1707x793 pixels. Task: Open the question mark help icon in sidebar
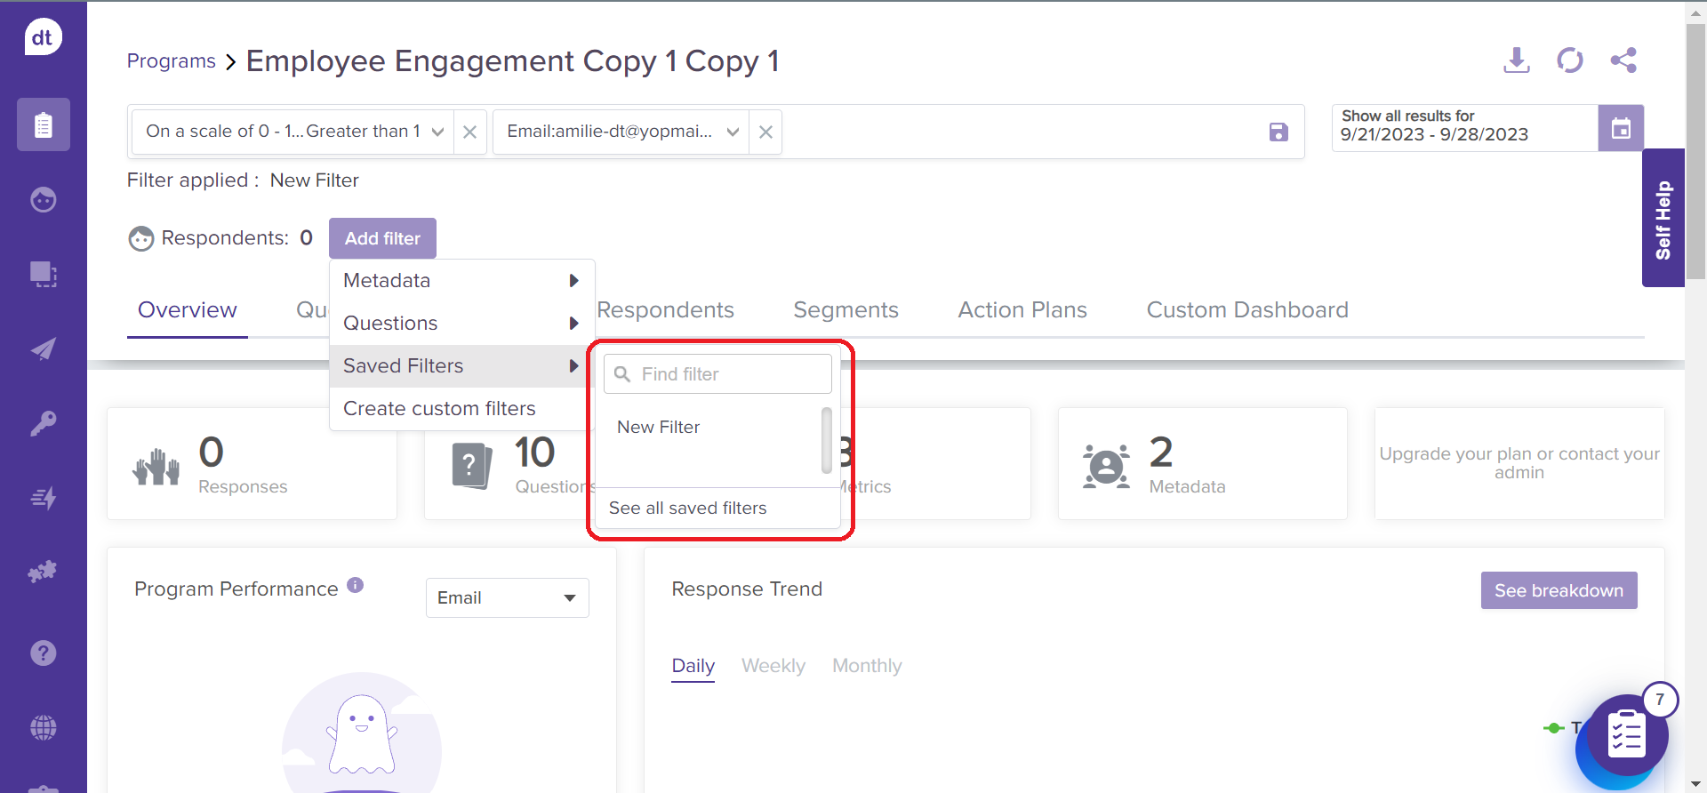pos(43,653)
